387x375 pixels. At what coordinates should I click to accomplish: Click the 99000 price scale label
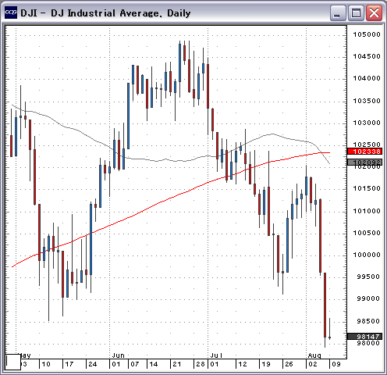[368, 298]
